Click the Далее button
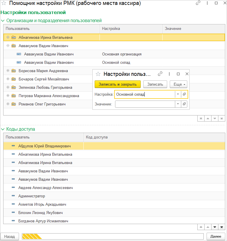227x241 pixels. pos(216,236)
